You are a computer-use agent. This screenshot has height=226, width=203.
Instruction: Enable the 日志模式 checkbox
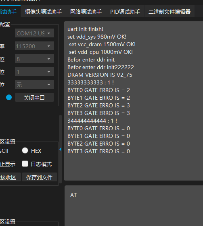tap(25, 164)
